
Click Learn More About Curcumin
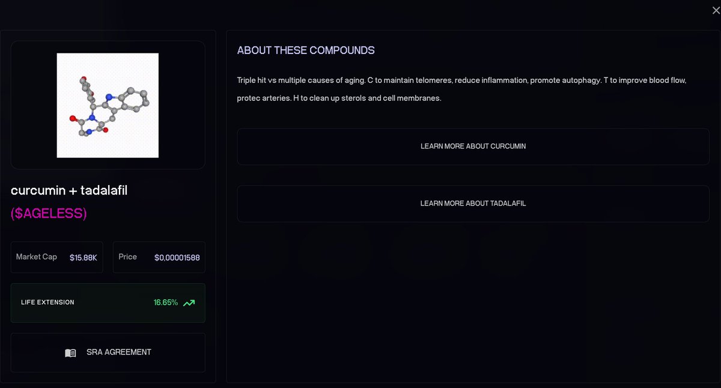[473, 147]
